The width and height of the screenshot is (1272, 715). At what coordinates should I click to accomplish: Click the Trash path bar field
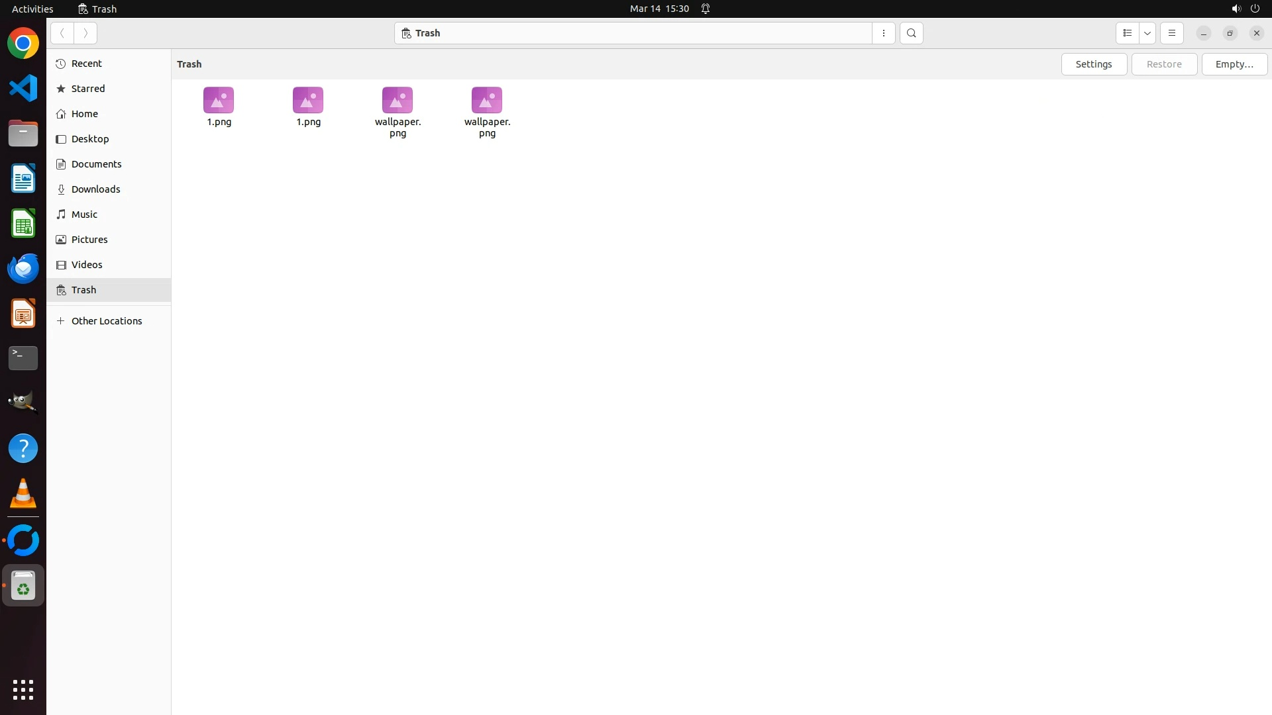pos(633,33)
